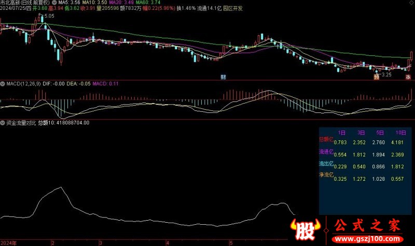415x246 pixels.
Task: Click the 公式之家 logo text
Action: [x=367, y=226]
